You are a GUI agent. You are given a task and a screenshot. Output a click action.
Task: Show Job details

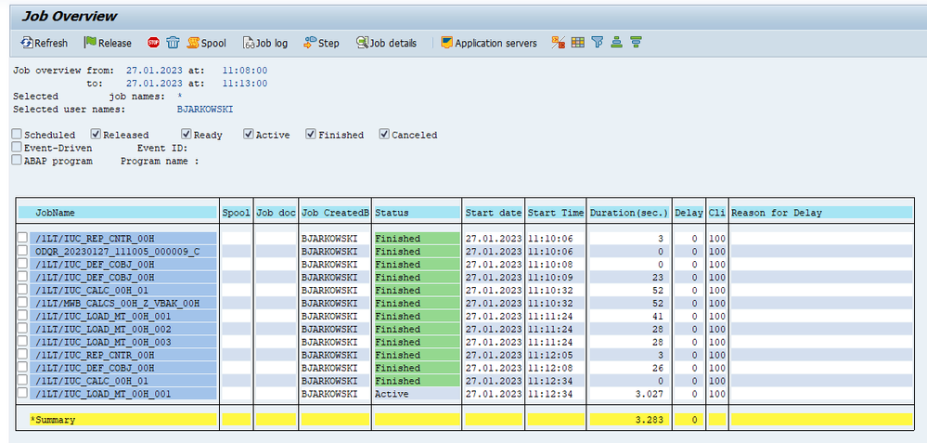pyautogui.click(x=387, y=43)
